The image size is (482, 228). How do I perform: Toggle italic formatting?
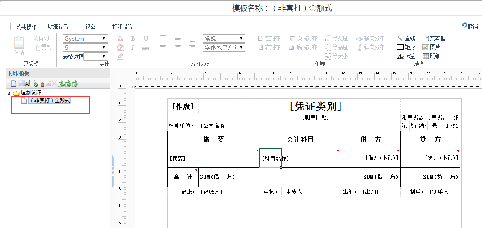point(133,47)
